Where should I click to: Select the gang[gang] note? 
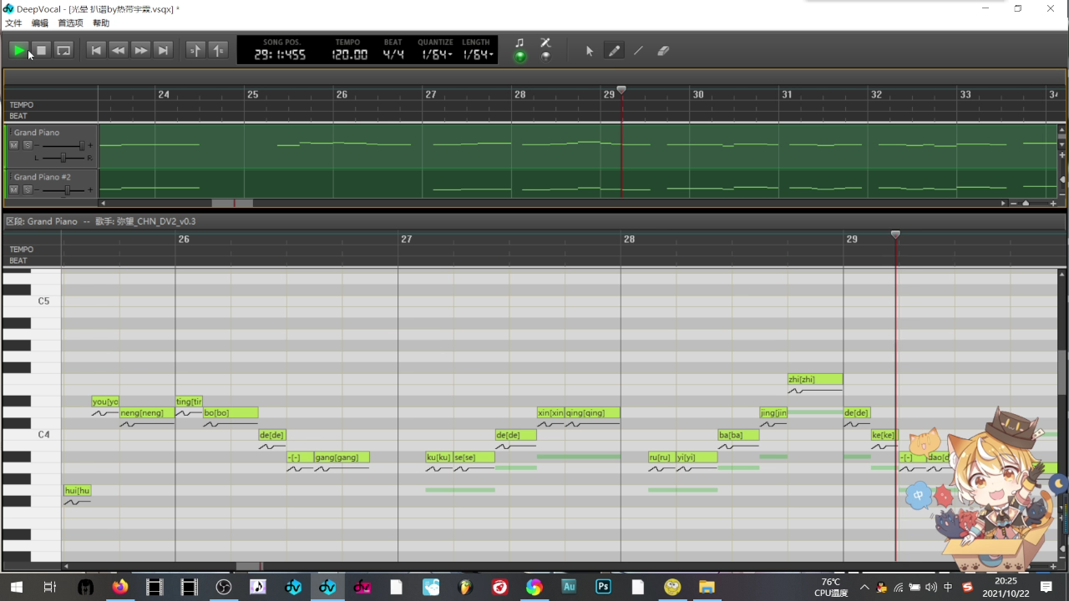[x=342, y=457]
